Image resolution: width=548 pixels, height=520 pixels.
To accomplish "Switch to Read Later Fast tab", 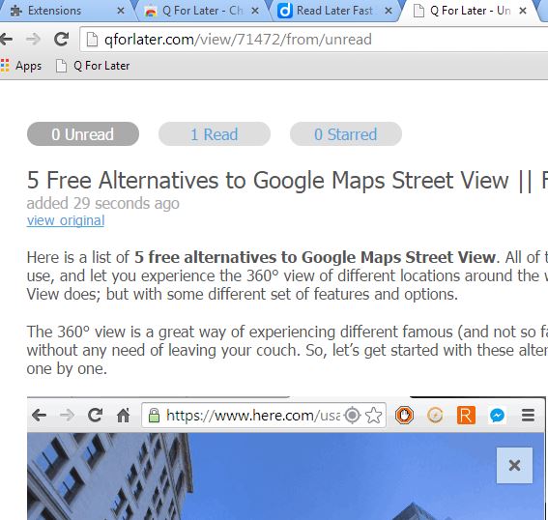I will coord(334,11).
